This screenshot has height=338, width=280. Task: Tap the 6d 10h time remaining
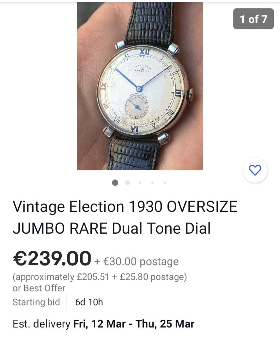[x=89, y=302]
